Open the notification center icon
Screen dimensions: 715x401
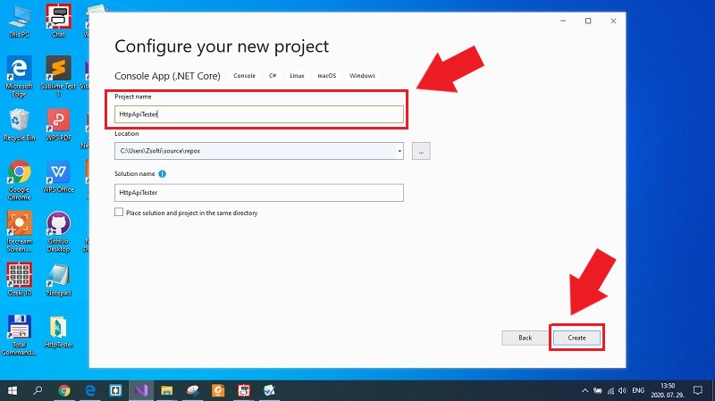tap(698, 390)
